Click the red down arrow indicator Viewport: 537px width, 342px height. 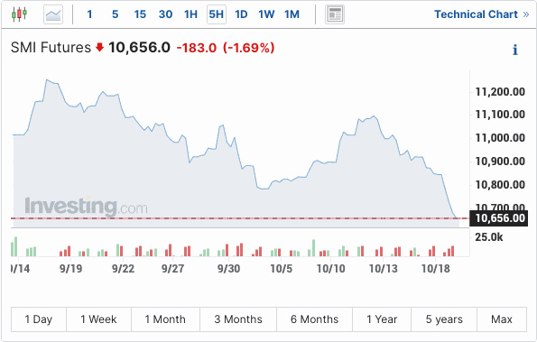point(99,47)
